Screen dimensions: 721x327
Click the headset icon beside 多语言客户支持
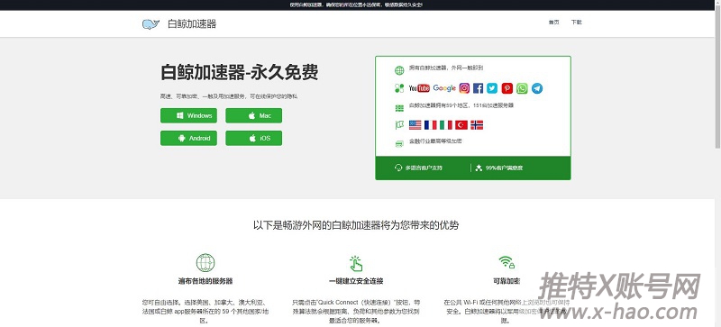click(398, 168)
